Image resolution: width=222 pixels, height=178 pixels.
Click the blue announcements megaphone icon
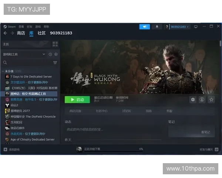[x=145, y=27]
